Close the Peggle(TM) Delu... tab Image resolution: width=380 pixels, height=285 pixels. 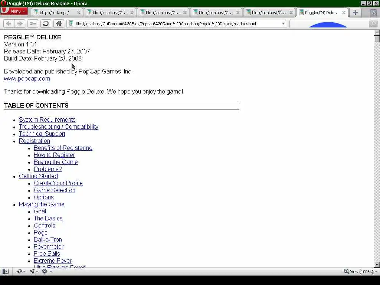click(344, 13)
